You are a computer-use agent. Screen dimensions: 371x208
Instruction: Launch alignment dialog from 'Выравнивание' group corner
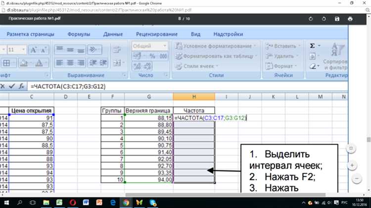pos(124,75)
